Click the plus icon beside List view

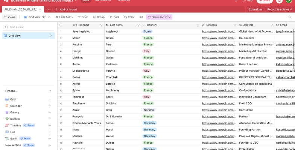(50, 132)
